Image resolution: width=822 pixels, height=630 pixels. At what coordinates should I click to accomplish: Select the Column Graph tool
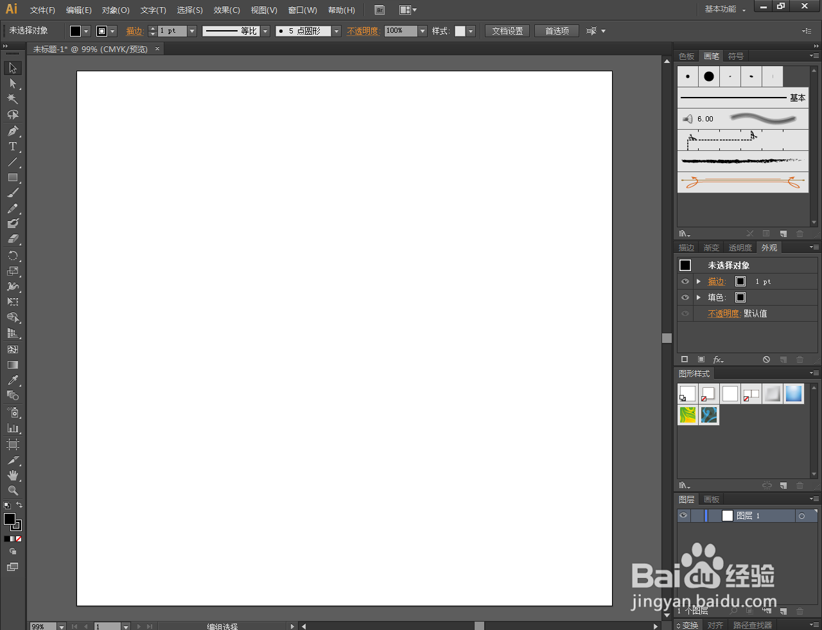click(13, 428)
